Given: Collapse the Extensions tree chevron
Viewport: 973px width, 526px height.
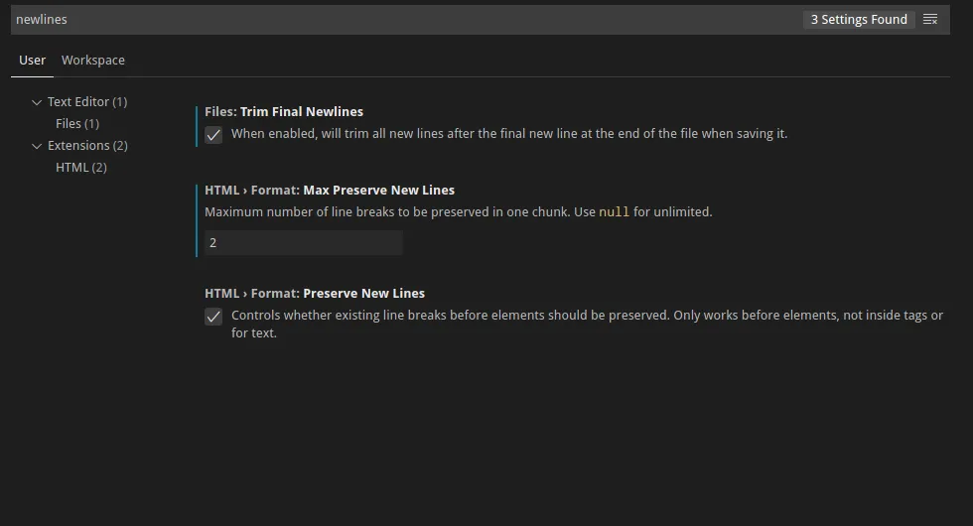Looking at the screenshot, I should pyautogui.click(x=37, y=146).
